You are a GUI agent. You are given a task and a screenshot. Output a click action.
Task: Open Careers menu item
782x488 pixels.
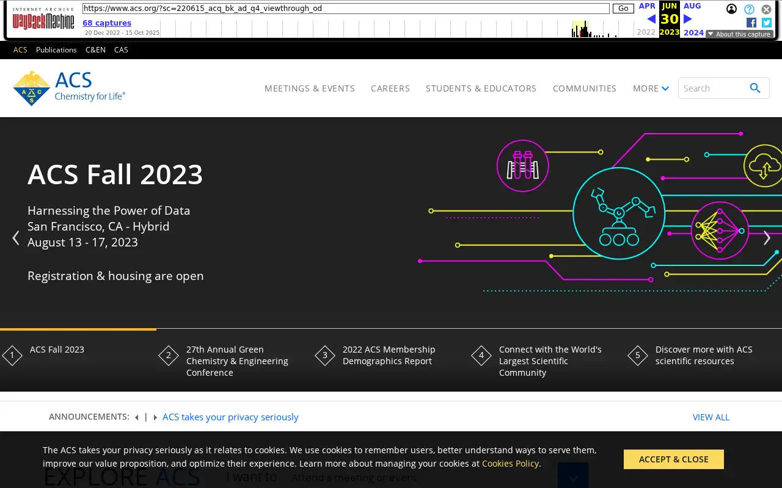click(390, 88)
